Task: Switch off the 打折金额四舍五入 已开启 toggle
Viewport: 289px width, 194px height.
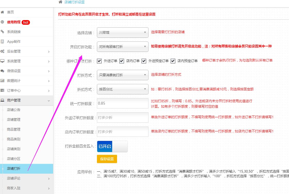Action: point(112,147)
